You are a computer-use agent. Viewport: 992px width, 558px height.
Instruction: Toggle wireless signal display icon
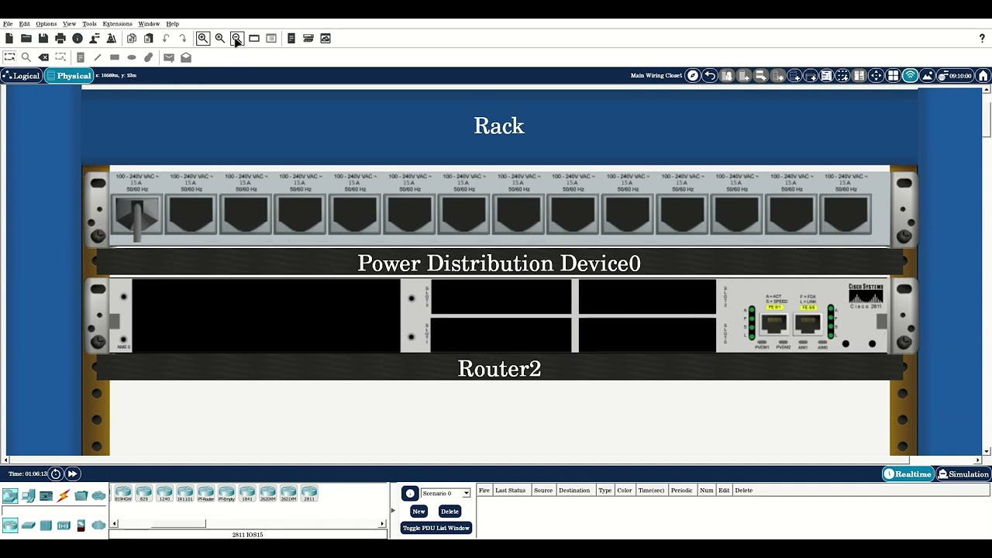pos(910,76)
